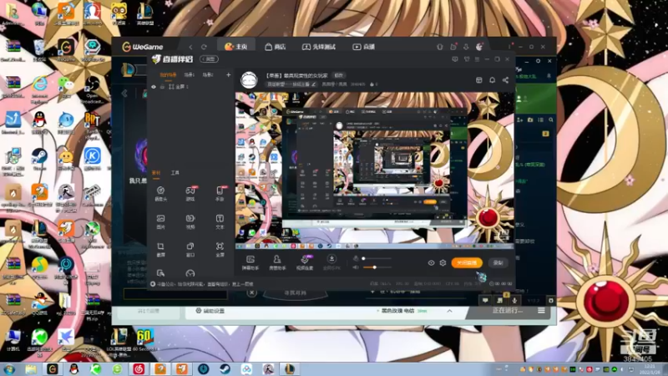Toggle the lock on the fullscreen source layer
668x376 pixels.
click(x=162, y=87)
